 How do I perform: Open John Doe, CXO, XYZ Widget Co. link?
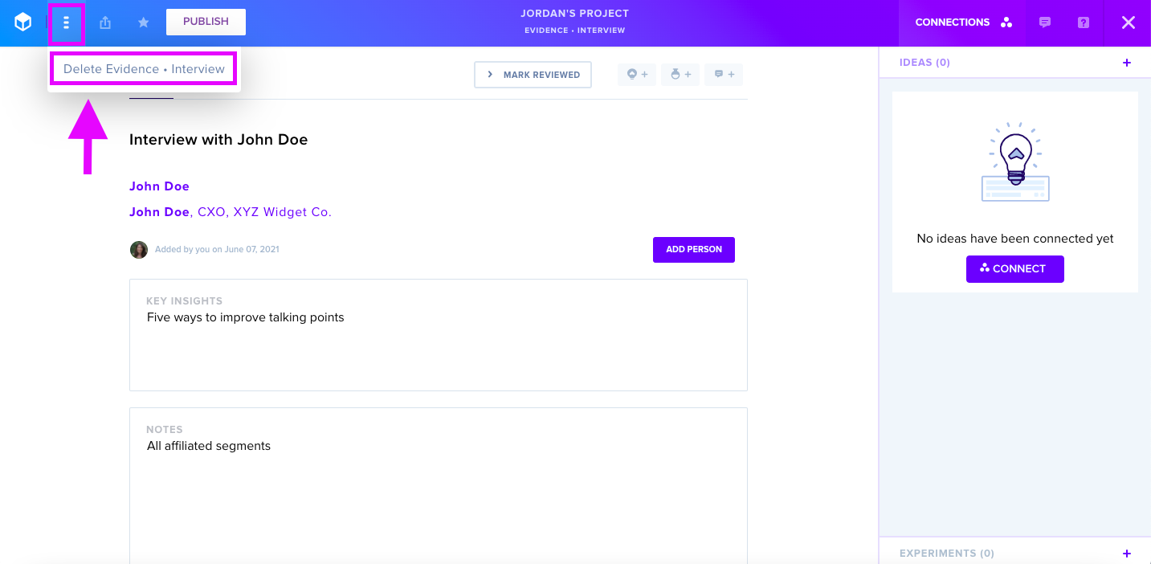point(231,212)
